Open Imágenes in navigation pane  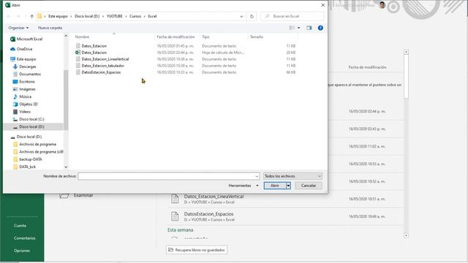coord(27,89)
